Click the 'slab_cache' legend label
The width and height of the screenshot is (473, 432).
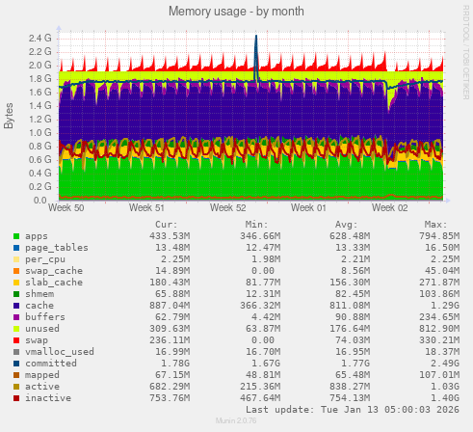(x=54, y=283)
